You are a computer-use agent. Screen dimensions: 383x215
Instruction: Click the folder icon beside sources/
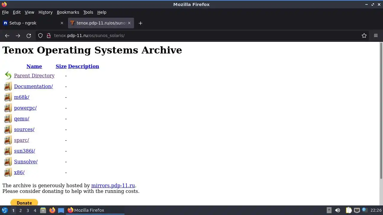coord(8,129)
